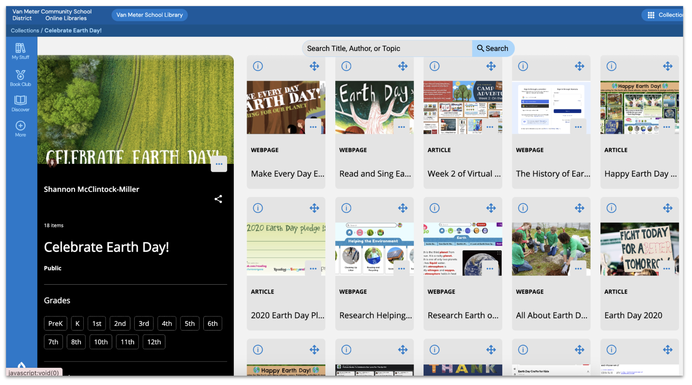Select the PreK grade tag
Image resolution: width=692 pixels, height=385 pixels.
click(x=55, y=323)
